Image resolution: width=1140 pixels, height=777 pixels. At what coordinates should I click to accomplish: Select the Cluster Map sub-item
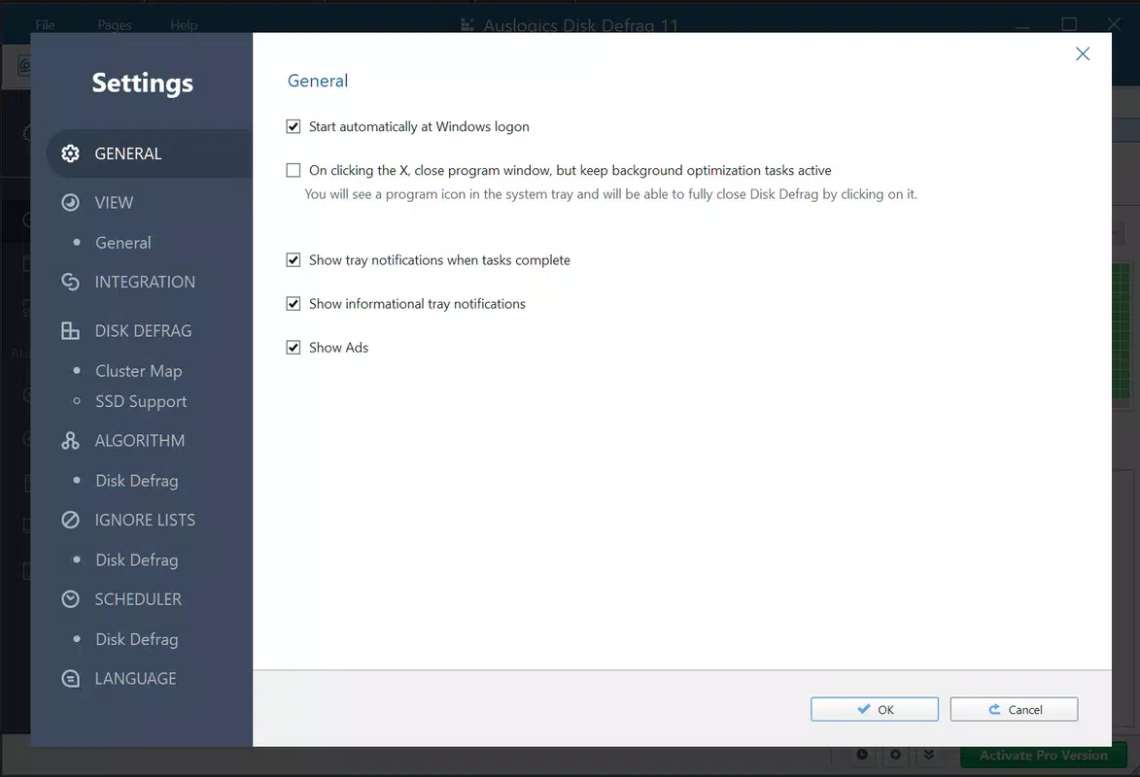(x=138, y=371)
